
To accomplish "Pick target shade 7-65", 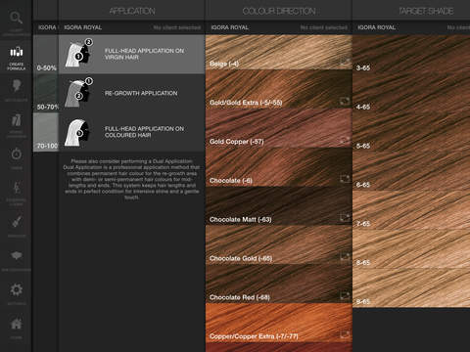I will 411,210.
